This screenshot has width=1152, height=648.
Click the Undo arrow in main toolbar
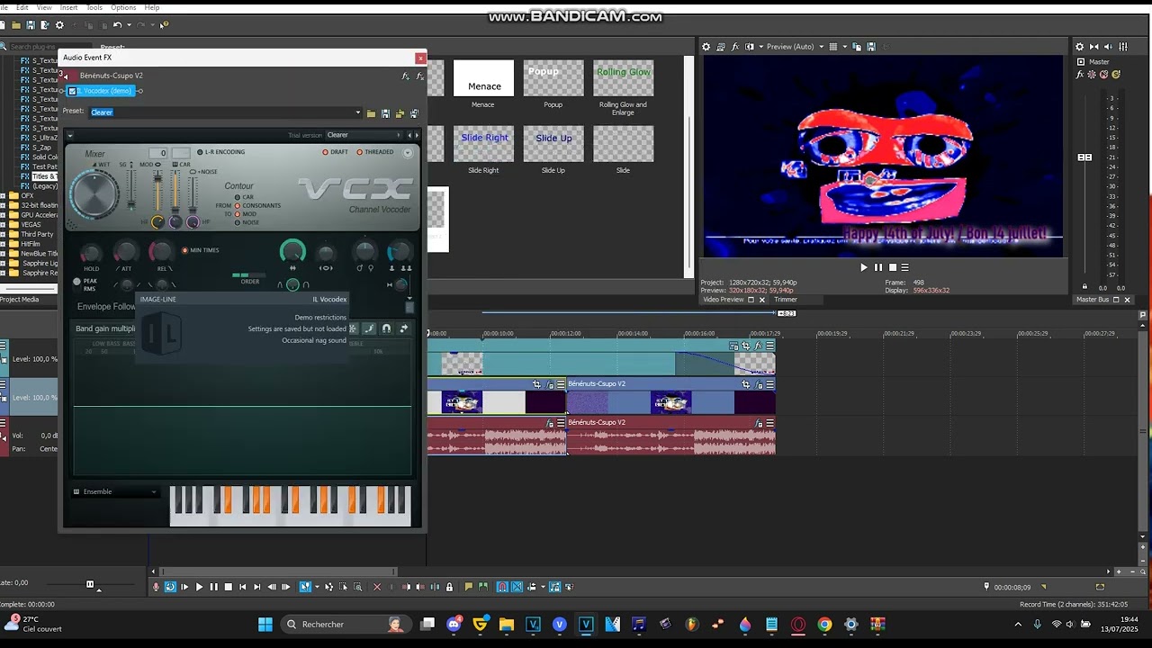[x=117, y=25]
